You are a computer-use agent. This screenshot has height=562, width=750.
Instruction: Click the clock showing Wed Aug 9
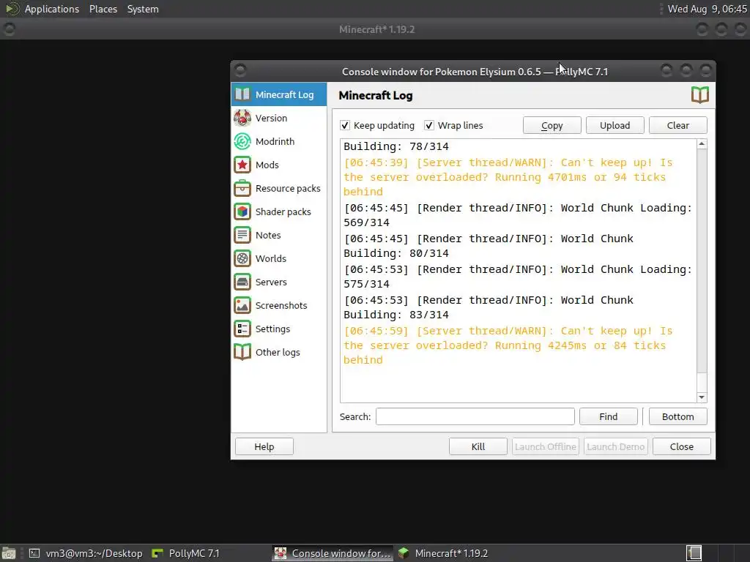(x=707, y=9)
